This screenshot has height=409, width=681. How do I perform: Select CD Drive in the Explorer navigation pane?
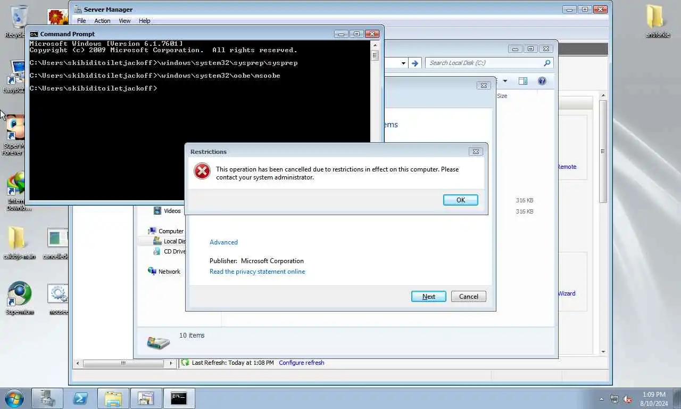point(169,251)
